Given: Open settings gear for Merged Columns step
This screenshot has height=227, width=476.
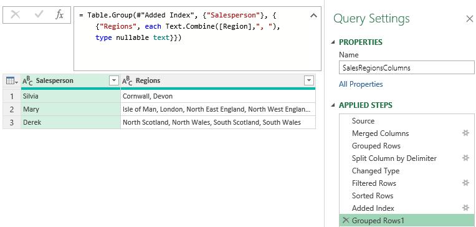Looking at the screenshot, I should [465, 133].
